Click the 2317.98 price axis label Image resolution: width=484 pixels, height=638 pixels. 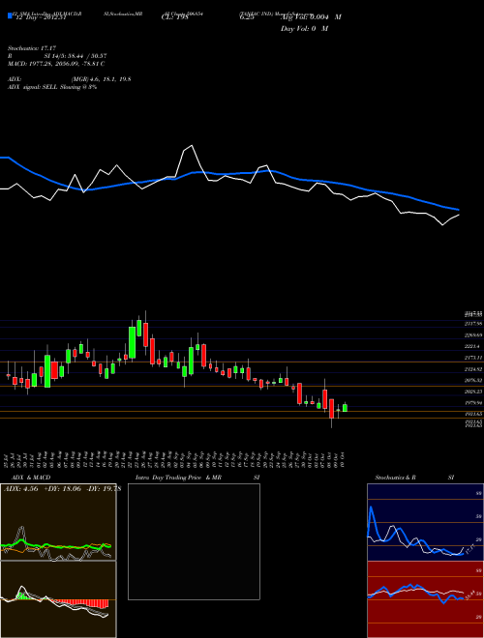click(473, 324)
